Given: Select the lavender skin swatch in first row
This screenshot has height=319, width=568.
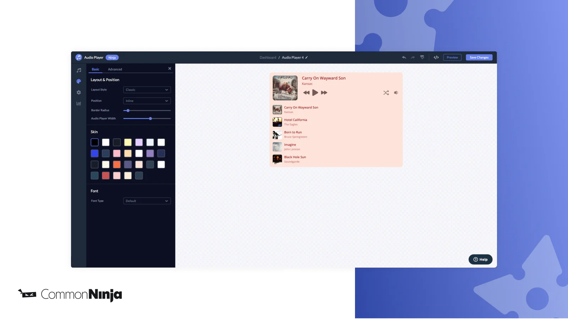Looking at the screenshot, I should click(139, 142).
